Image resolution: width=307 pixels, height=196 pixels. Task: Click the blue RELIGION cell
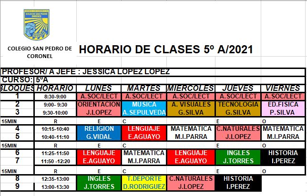(99, 129)
